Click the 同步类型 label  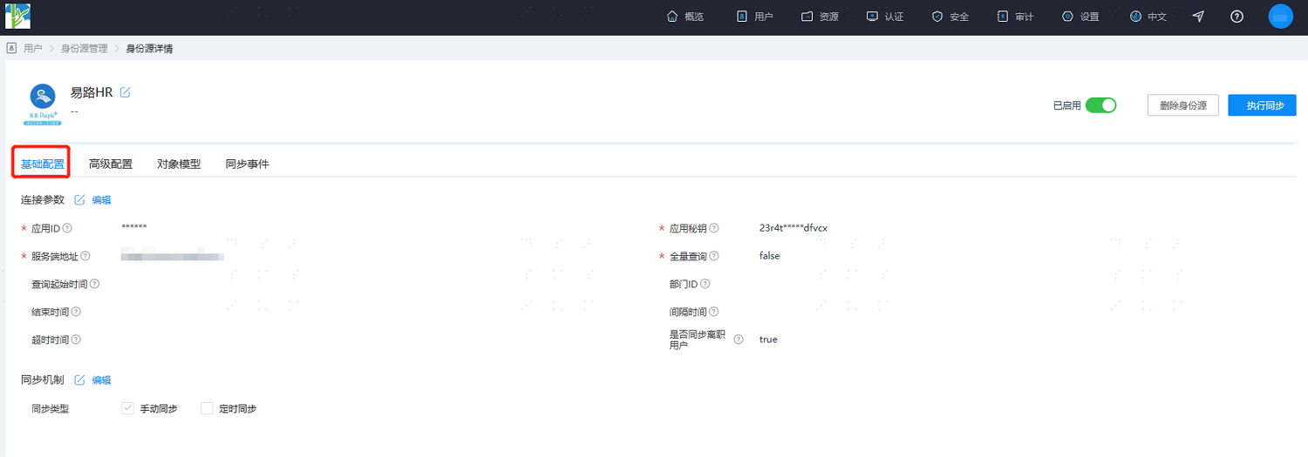(50, 408)
